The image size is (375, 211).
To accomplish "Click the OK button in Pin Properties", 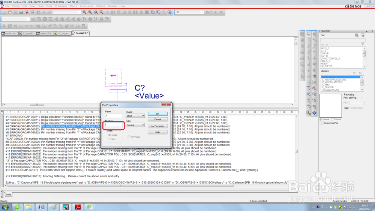I will 157,114.
